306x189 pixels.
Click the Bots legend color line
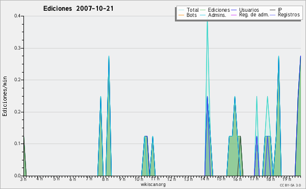tap(181, 15)
